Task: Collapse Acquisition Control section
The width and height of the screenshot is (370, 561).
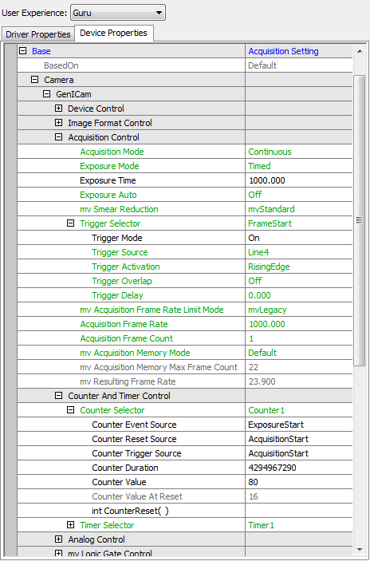Action: [59, 137]
